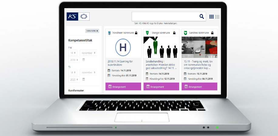Click Stange kommune coat of arms icon
This screenshot has height=136, width=278.
click(x=147, y=33)
